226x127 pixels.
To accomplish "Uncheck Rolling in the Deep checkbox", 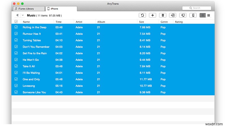I will coord(16,27).
